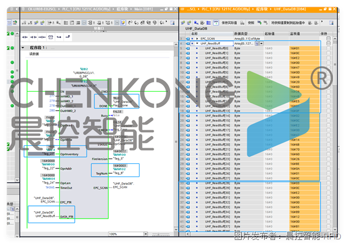Click the tag icon in the UHF_ReadBuff[14] row

(x=188, y=116)
